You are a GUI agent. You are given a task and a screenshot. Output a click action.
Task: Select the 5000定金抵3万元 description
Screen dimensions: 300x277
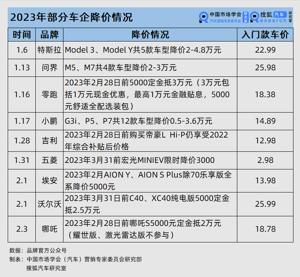pyautogui.click(x=147, y=95)
